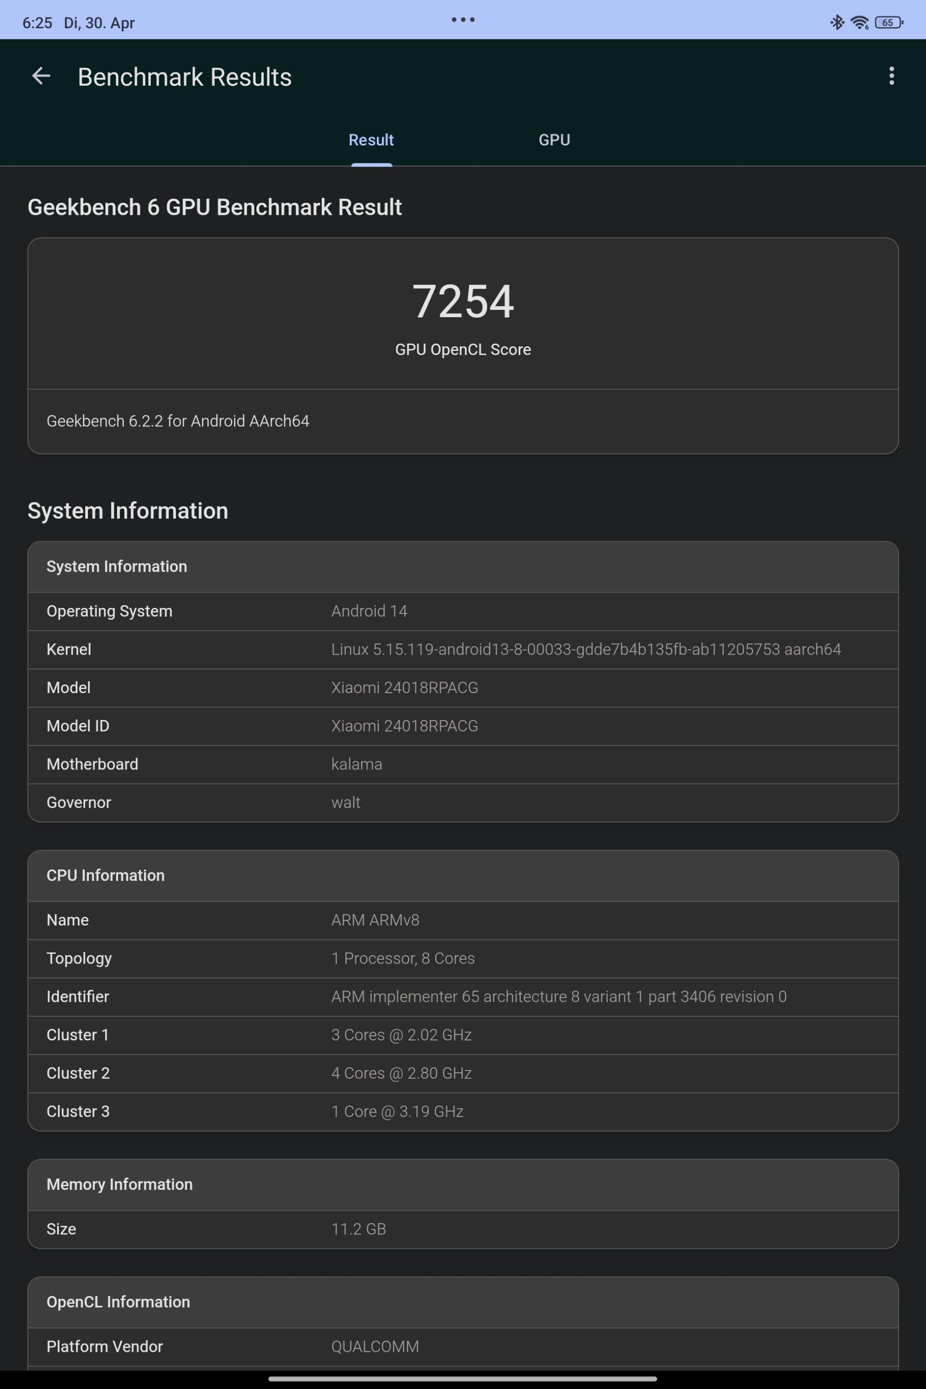Tap the back arrow icon

41,76
